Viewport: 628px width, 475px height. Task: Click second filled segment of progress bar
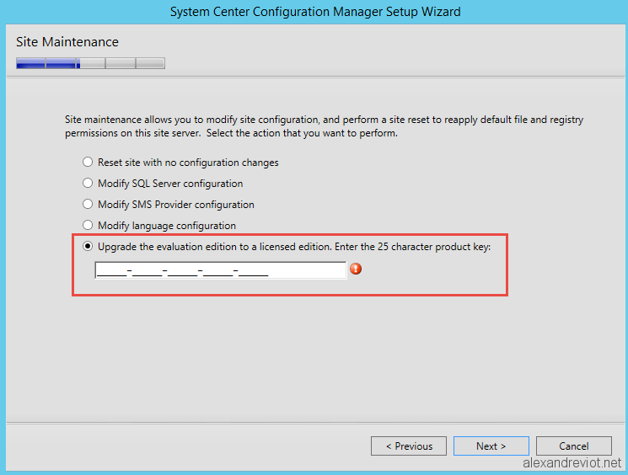pos(61,63)
